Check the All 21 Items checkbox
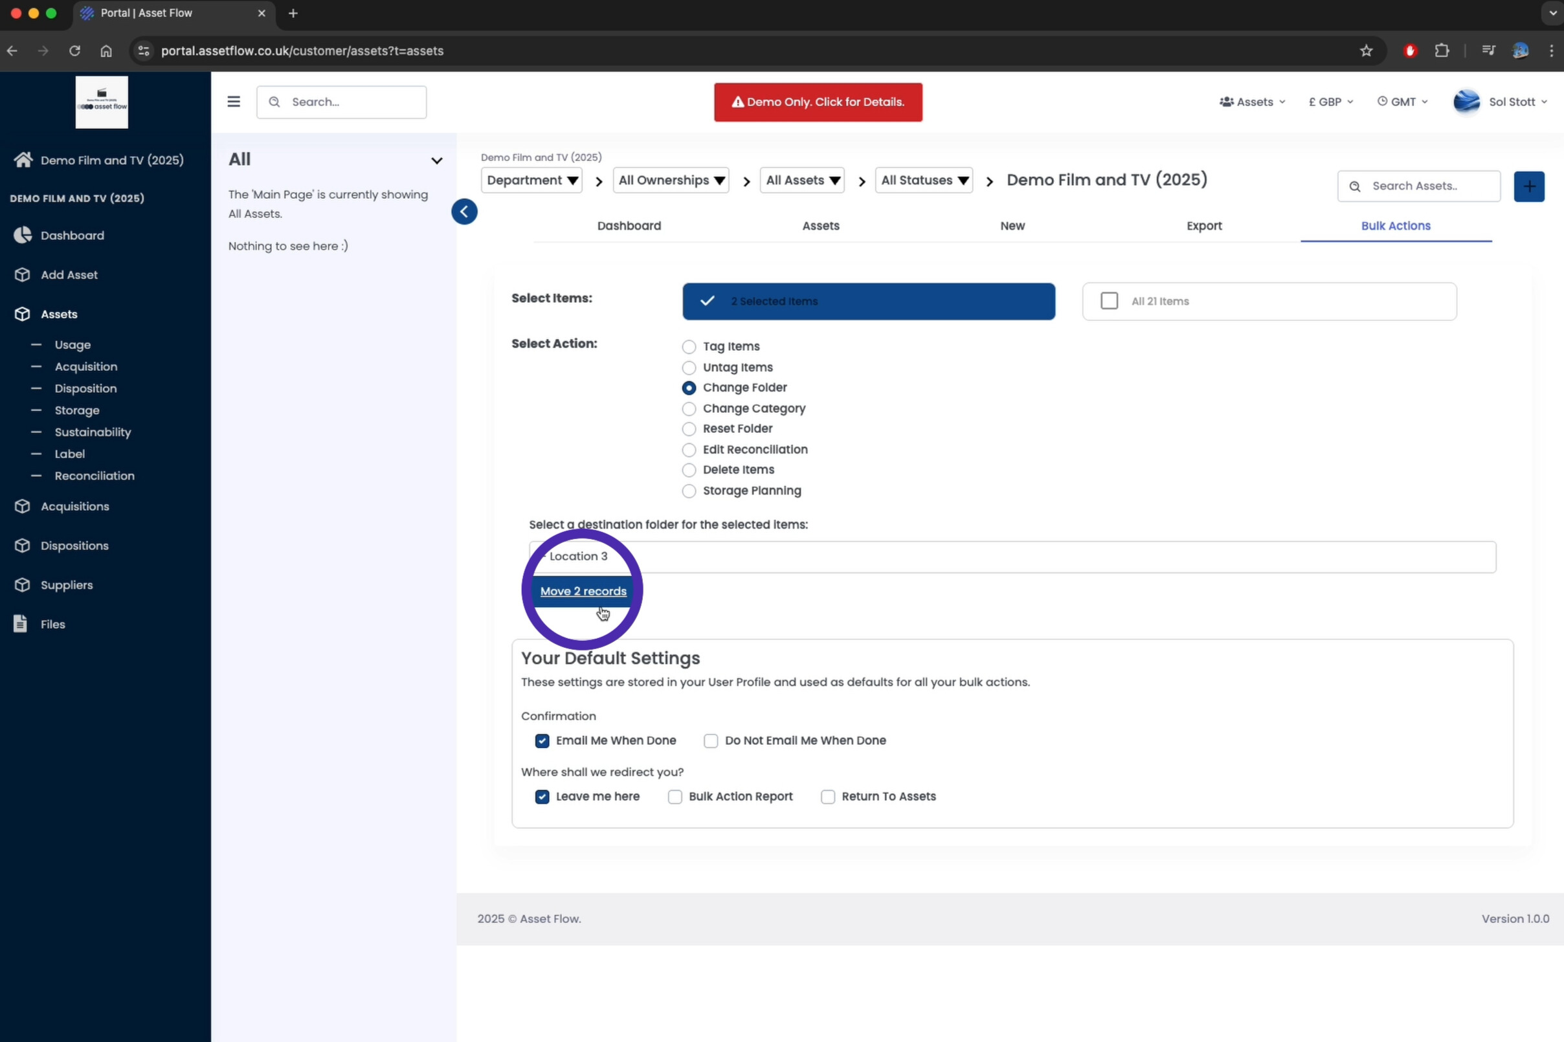 click(1109, 301)
